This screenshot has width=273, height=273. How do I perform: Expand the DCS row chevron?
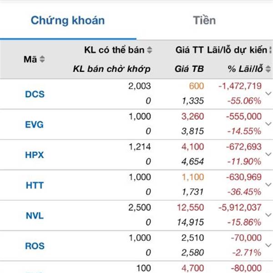click(268, 93)
